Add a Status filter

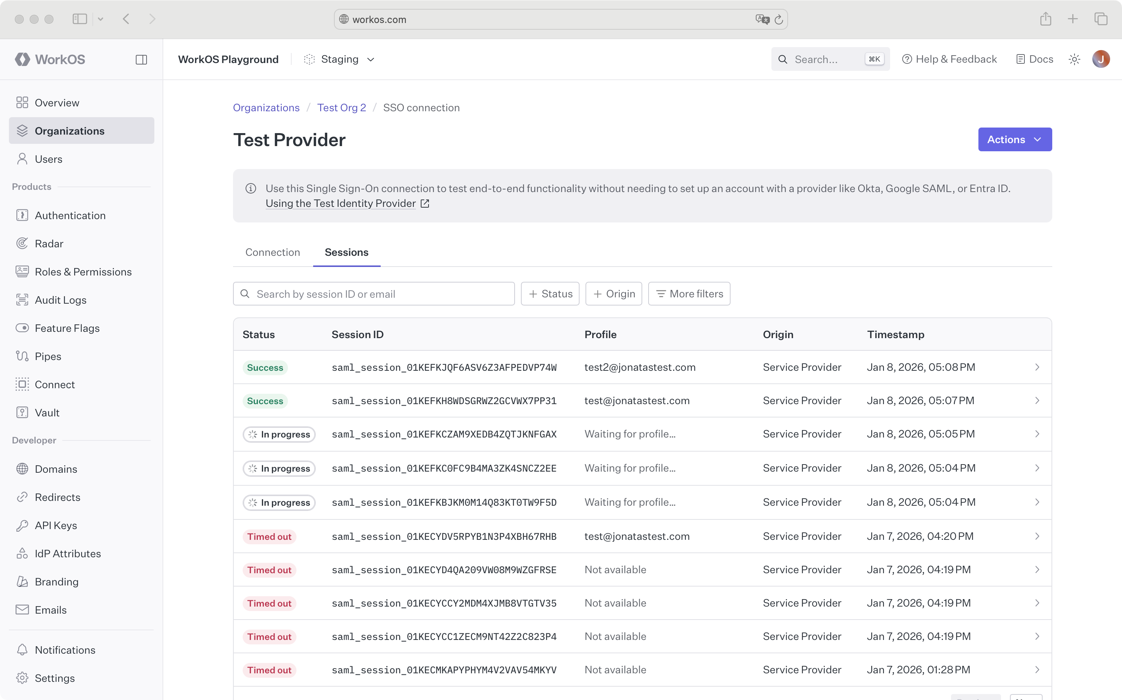click(550, 294)
